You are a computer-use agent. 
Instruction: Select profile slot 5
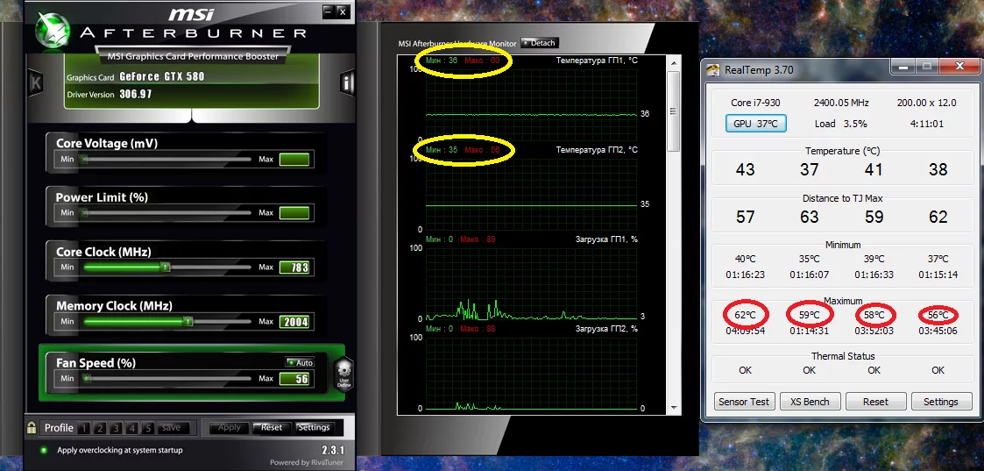coord(148,428)
